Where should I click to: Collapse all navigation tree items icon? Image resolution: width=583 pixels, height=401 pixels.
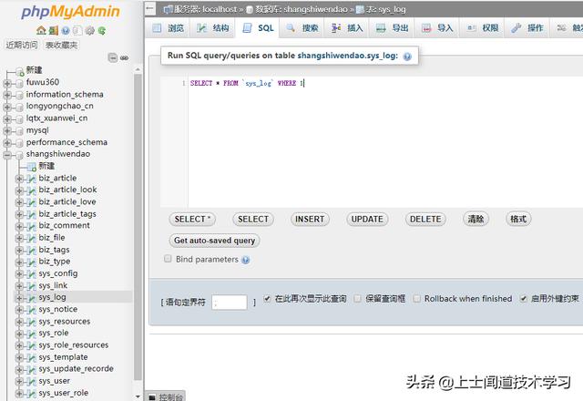point(112,57)
